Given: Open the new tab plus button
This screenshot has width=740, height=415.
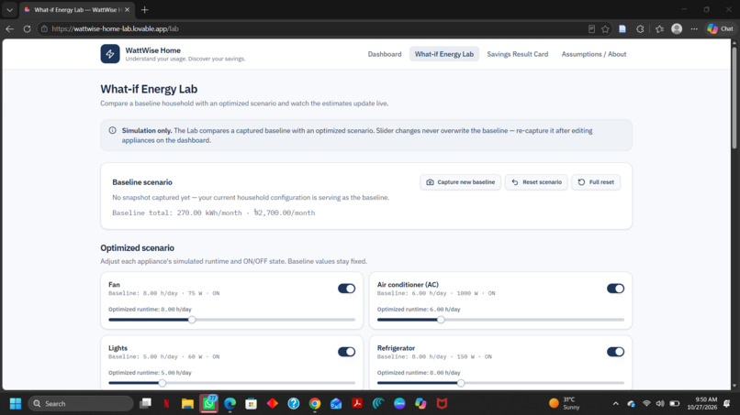Looking at the screenshot, I should click(x=145, y=9).
